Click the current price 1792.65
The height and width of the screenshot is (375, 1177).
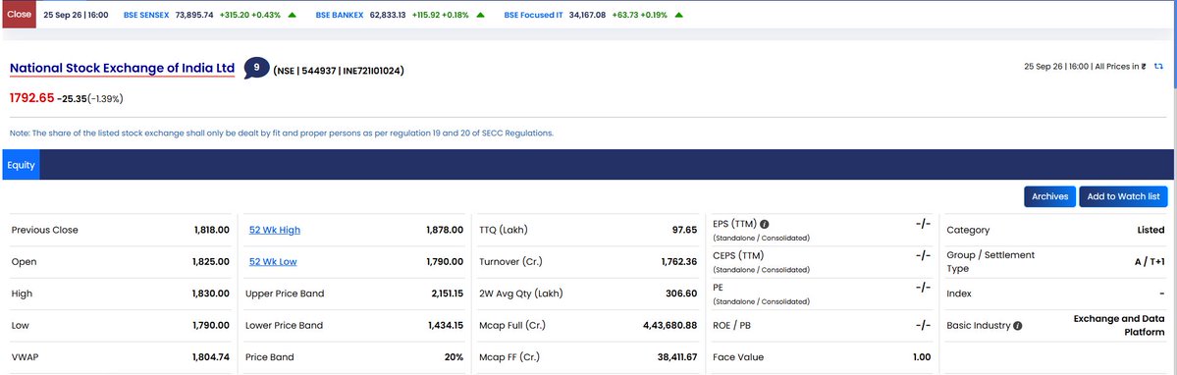[31, 97]
